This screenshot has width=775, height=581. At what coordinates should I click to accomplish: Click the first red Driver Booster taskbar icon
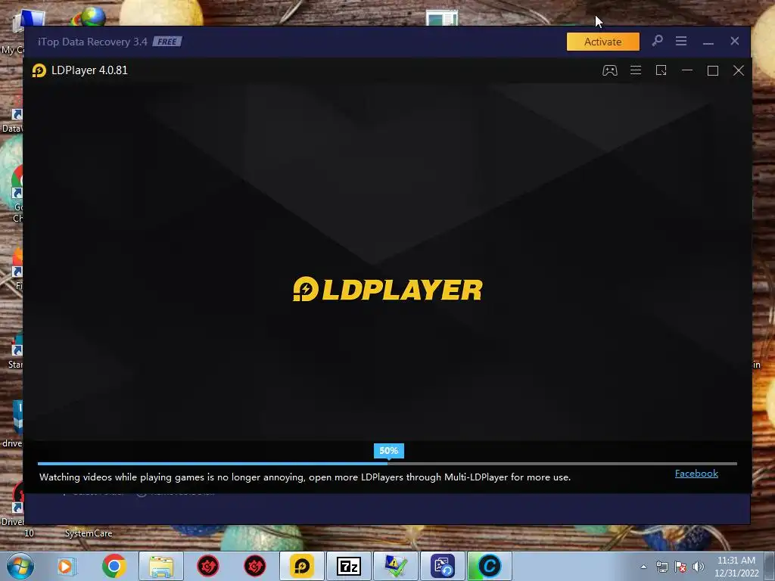[208, 566]
